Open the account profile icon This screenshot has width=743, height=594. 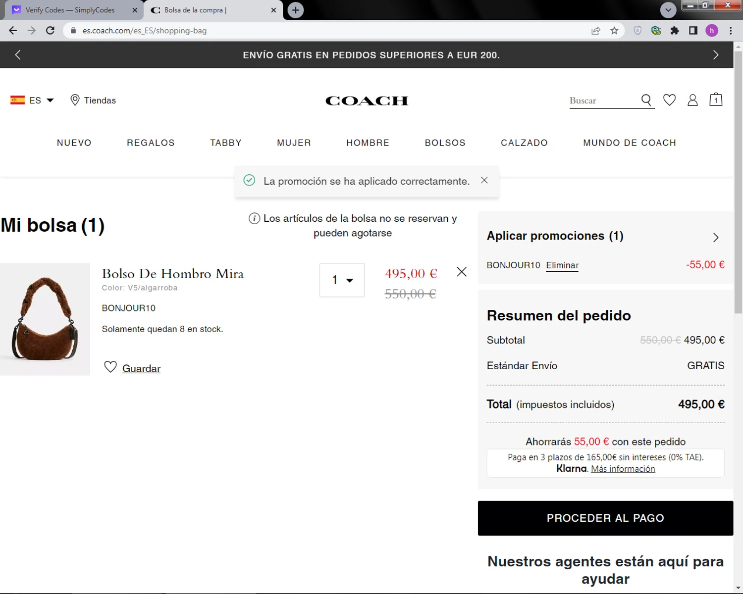(692, 100)
